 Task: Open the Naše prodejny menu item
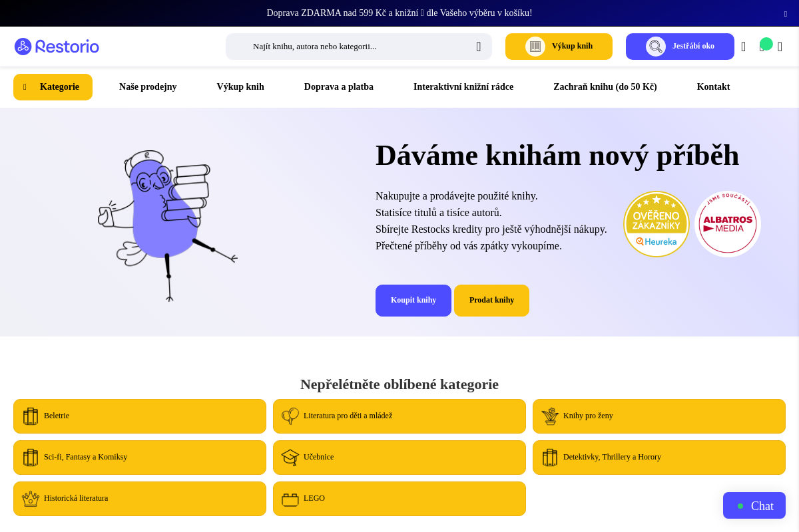click(148, 87)
